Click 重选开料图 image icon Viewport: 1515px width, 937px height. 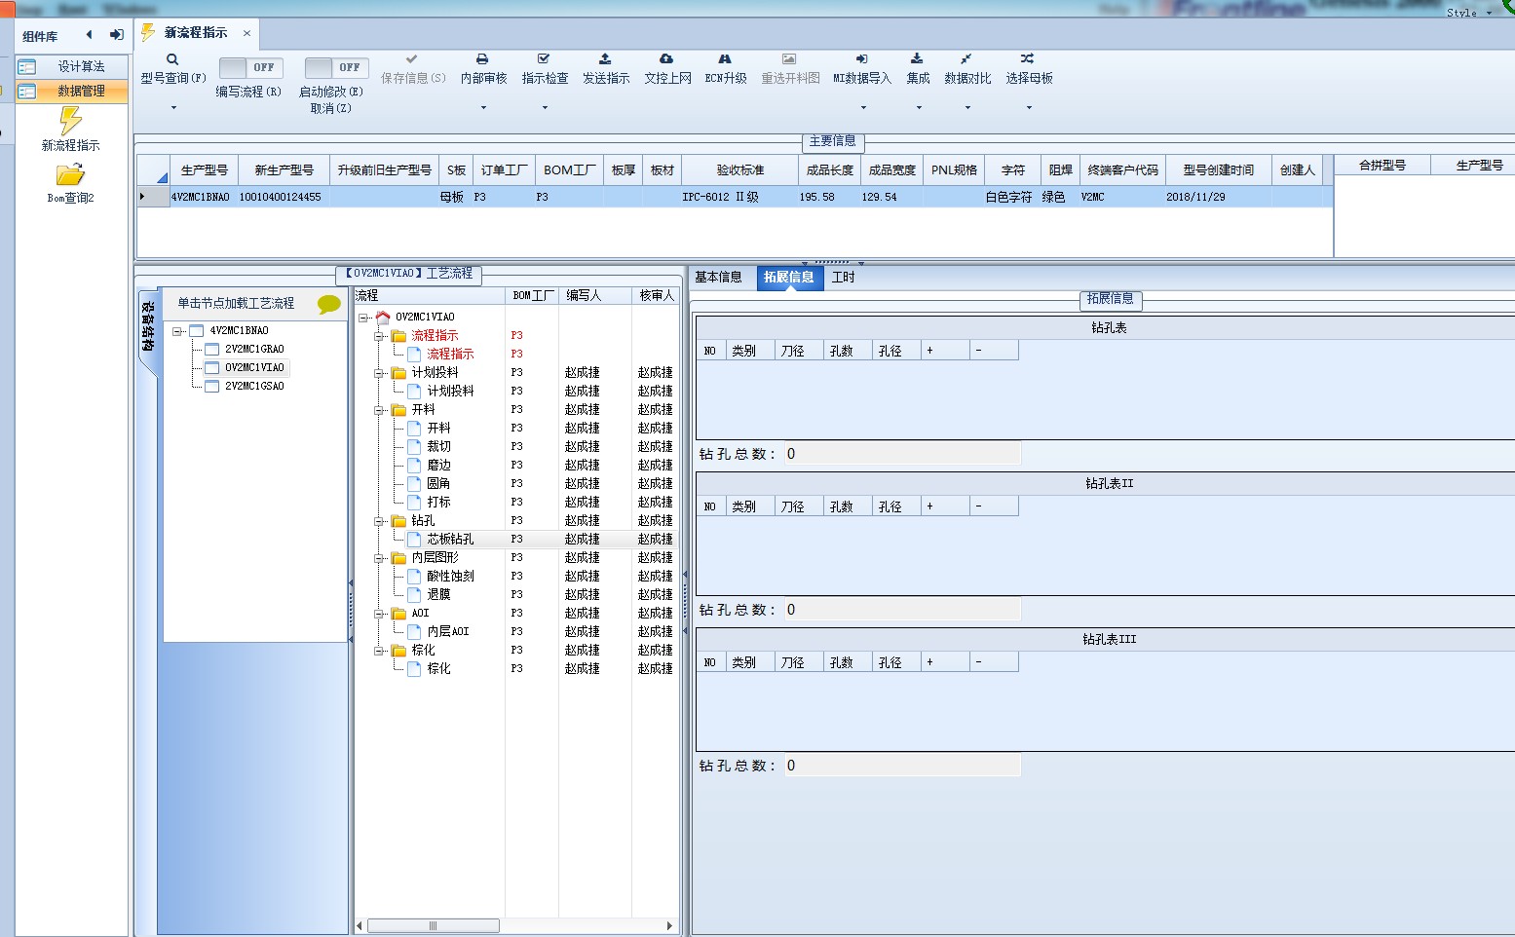coord(789,59)
